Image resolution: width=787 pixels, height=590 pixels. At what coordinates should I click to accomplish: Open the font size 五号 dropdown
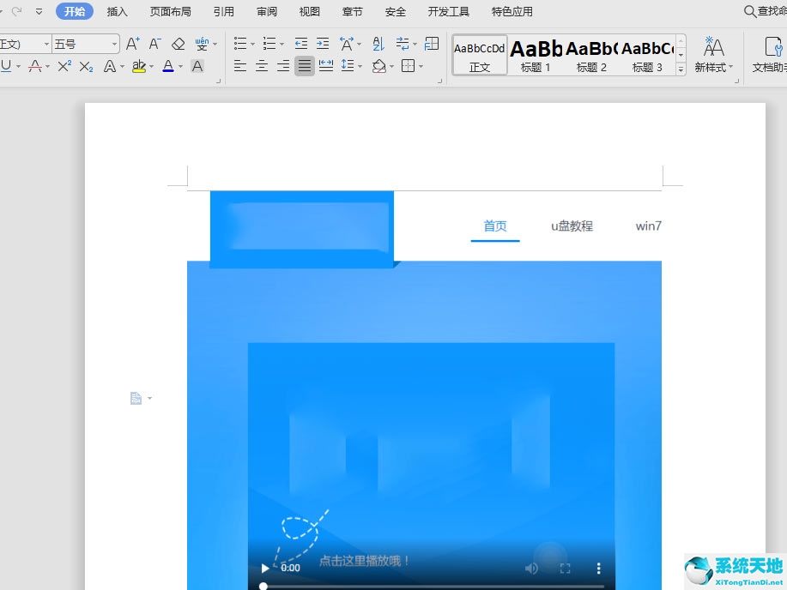[x=114, y=44]
